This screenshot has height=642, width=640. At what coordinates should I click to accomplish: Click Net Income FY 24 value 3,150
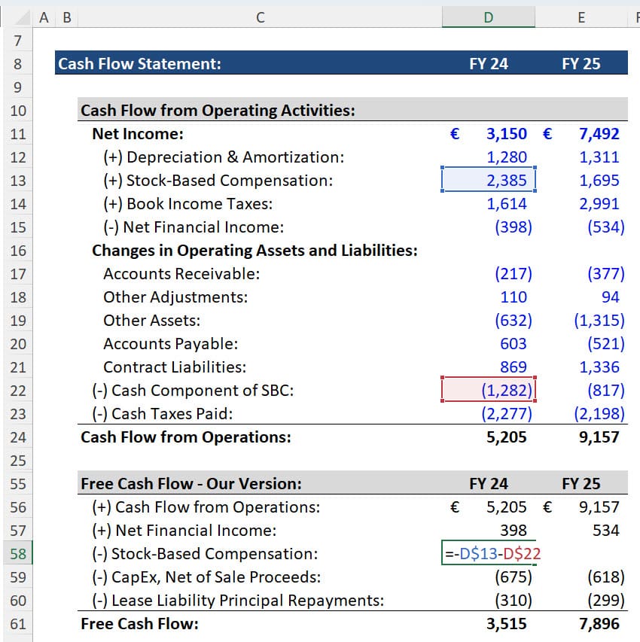[x=507, y=134]
